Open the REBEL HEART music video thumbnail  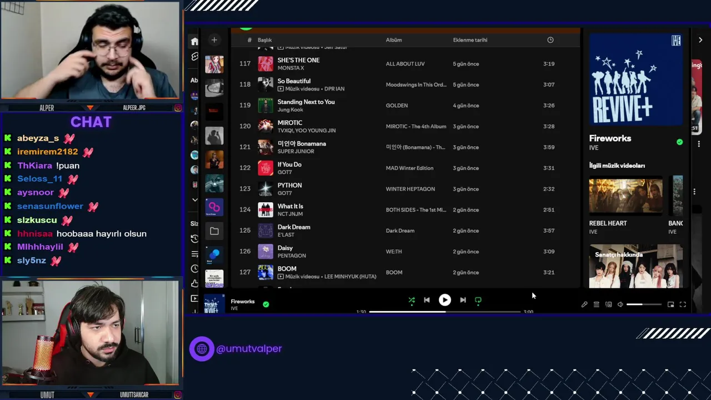(x=625, y=197)
